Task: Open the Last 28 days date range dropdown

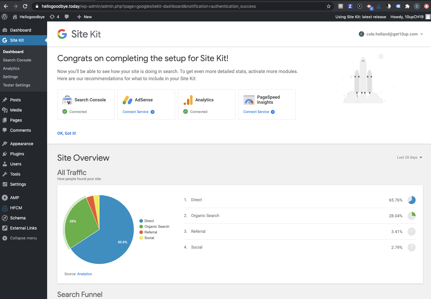Action: tap(410, 157)
